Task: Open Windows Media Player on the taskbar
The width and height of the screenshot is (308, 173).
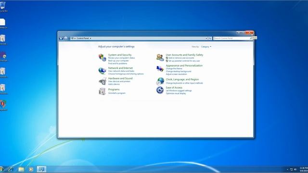Action: [31, 169]
